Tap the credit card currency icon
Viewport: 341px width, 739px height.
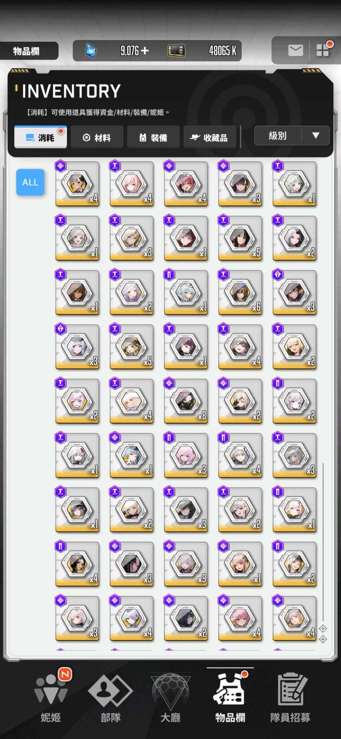click(x=176, y=50)
